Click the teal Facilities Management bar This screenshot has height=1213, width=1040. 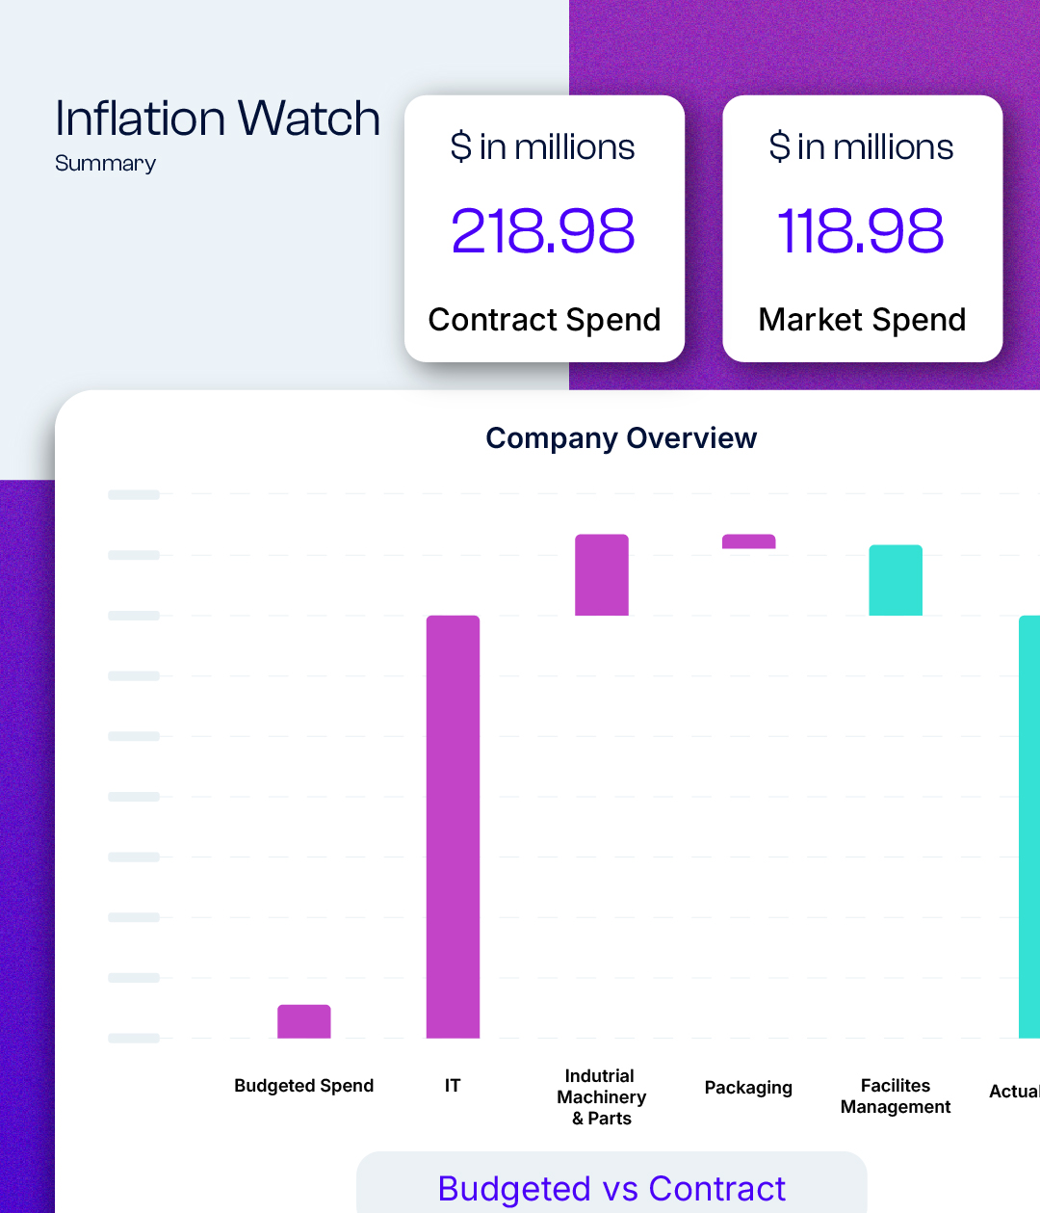click(x=896, y=580)
